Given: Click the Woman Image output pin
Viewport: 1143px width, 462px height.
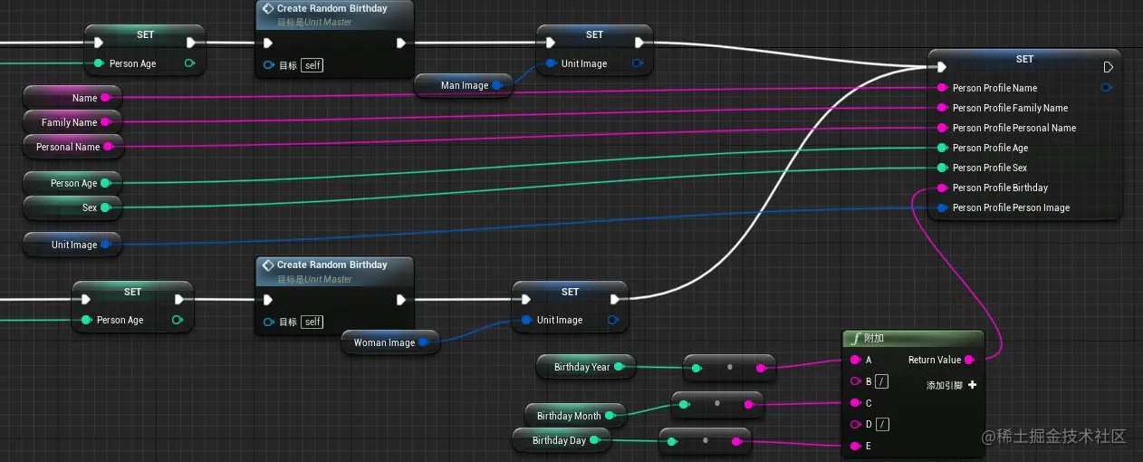Looking at the screenshot, I should pyautogui.click(x=424, y=342).
